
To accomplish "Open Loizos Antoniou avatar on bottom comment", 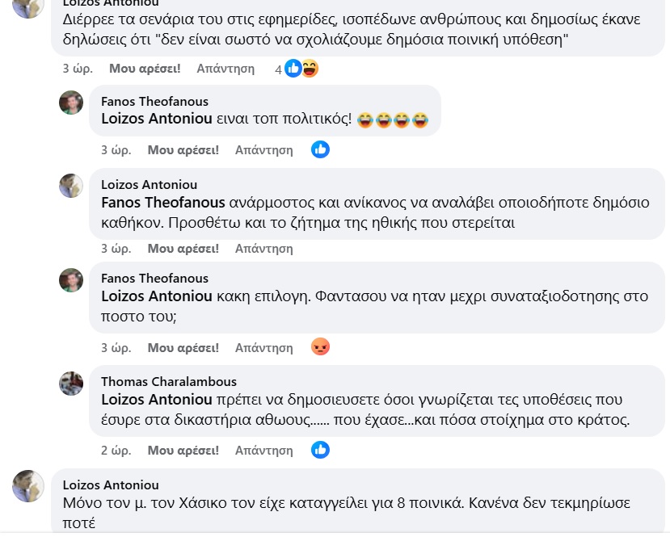I will 28,486.
